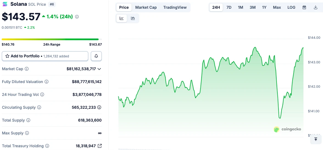Click info icon next to Market Cap

click(27, 69)
